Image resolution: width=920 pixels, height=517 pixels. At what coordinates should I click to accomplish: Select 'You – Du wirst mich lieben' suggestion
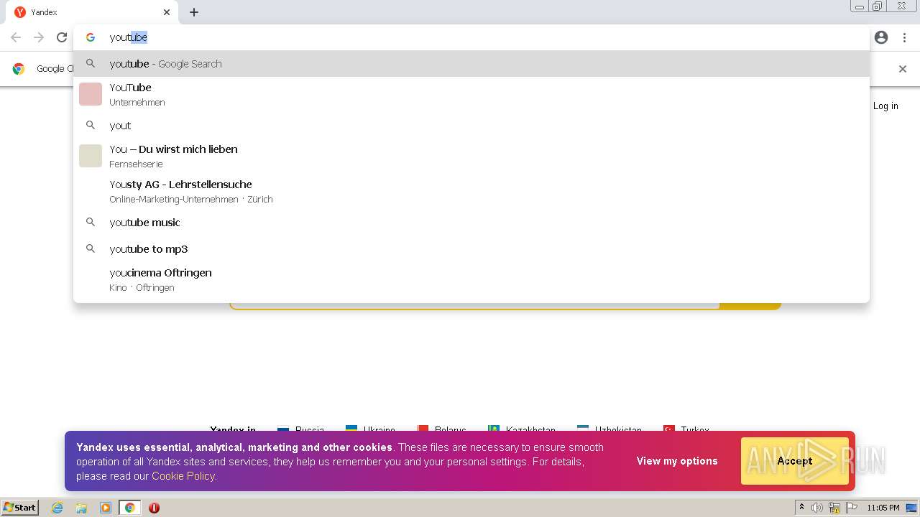click(471, 156)
